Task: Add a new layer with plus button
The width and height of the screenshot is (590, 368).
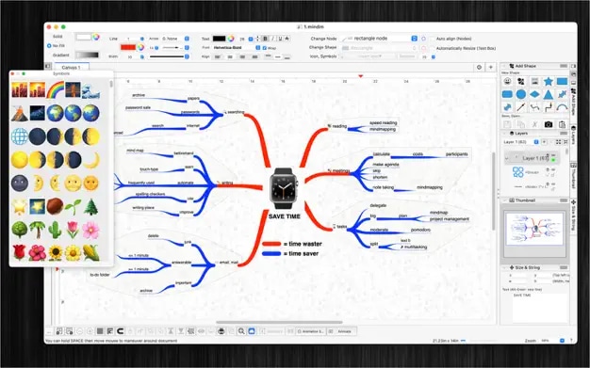Action: pos(544,142)
